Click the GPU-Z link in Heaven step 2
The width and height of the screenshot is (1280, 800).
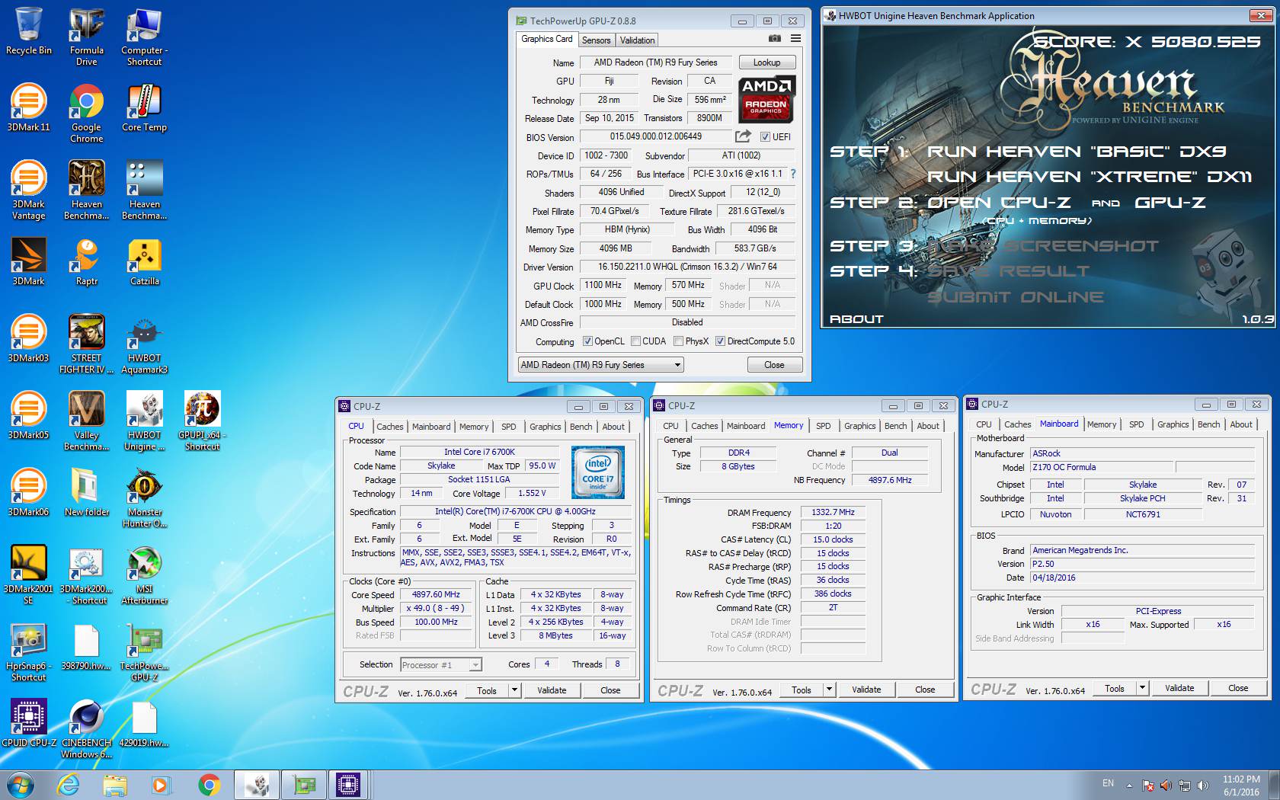(x=1170, y=203)
